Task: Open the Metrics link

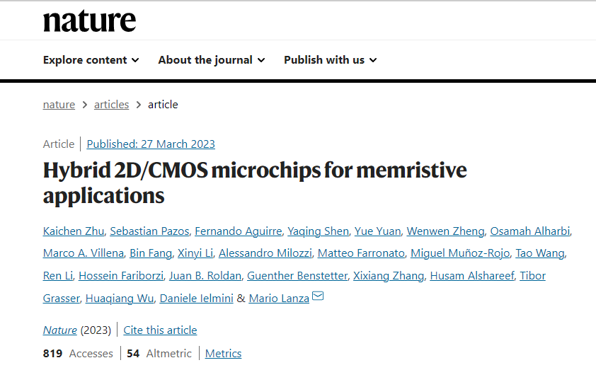Action: pyautogui.click(x=223, y=353)
